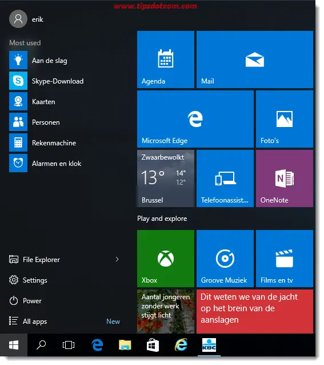This screenshot has height=365, width=324.
Task: Open the Xbox tile
Action: click(x=166, y=259)
